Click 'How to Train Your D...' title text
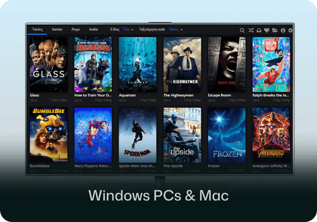317x222 pixels. point(93,95)
